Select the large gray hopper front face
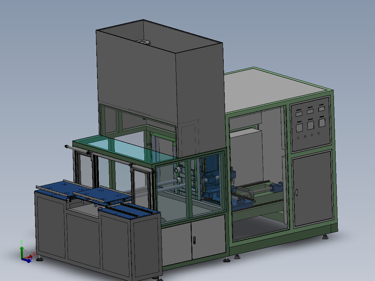 click(136, 77)
